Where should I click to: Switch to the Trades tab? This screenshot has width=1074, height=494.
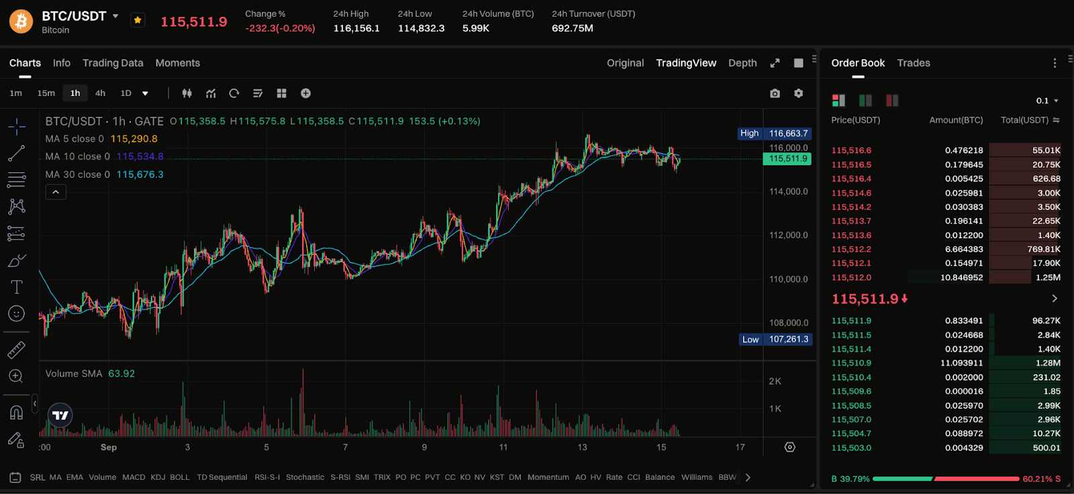click(x=914, y=63)
